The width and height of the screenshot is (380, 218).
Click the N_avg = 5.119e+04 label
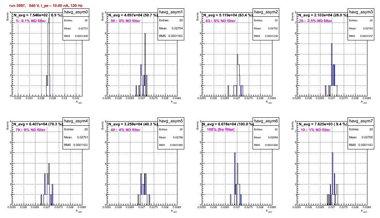[227, 15]
